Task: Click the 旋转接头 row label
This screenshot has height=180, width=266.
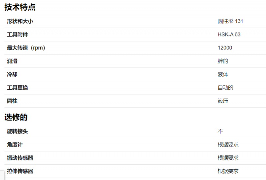Action: (x=17, y=132)
